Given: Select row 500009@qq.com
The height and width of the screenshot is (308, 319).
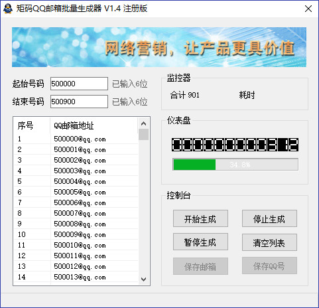Looking at the screenshot, I should click(76, 234).
